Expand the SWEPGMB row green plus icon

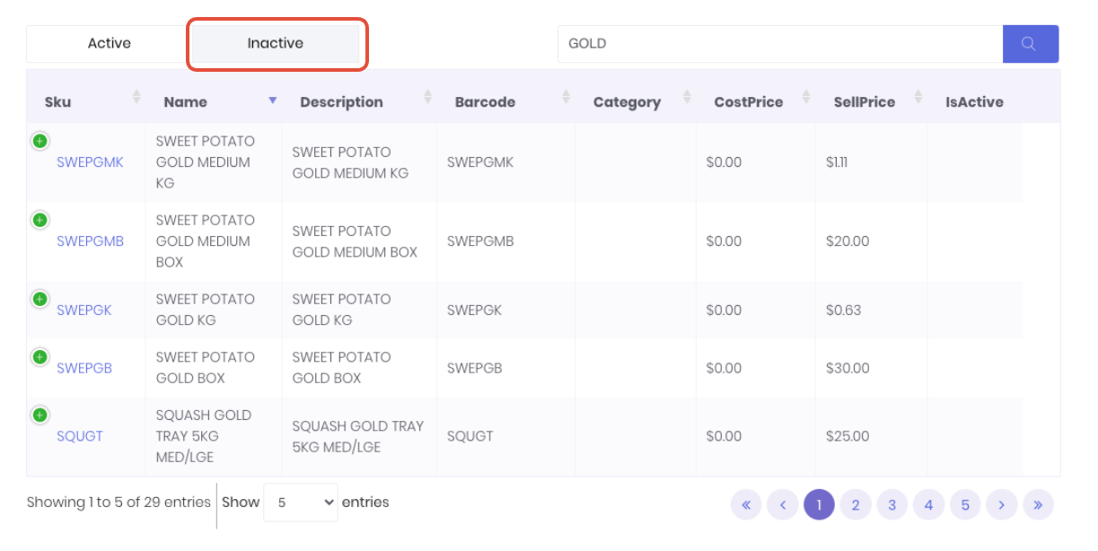click(40, 220)
